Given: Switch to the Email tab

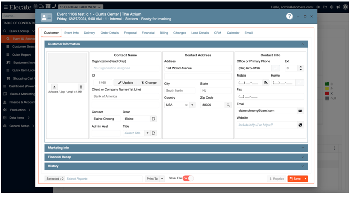Looking at the screenshot, I should (x=248, y=33).
